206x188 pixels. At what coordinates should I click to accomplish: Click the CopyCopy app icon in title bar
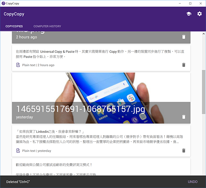pyautogui.click(x=3, y=3)
